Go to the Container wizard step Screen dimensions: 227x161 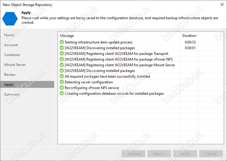coord(12,55)
